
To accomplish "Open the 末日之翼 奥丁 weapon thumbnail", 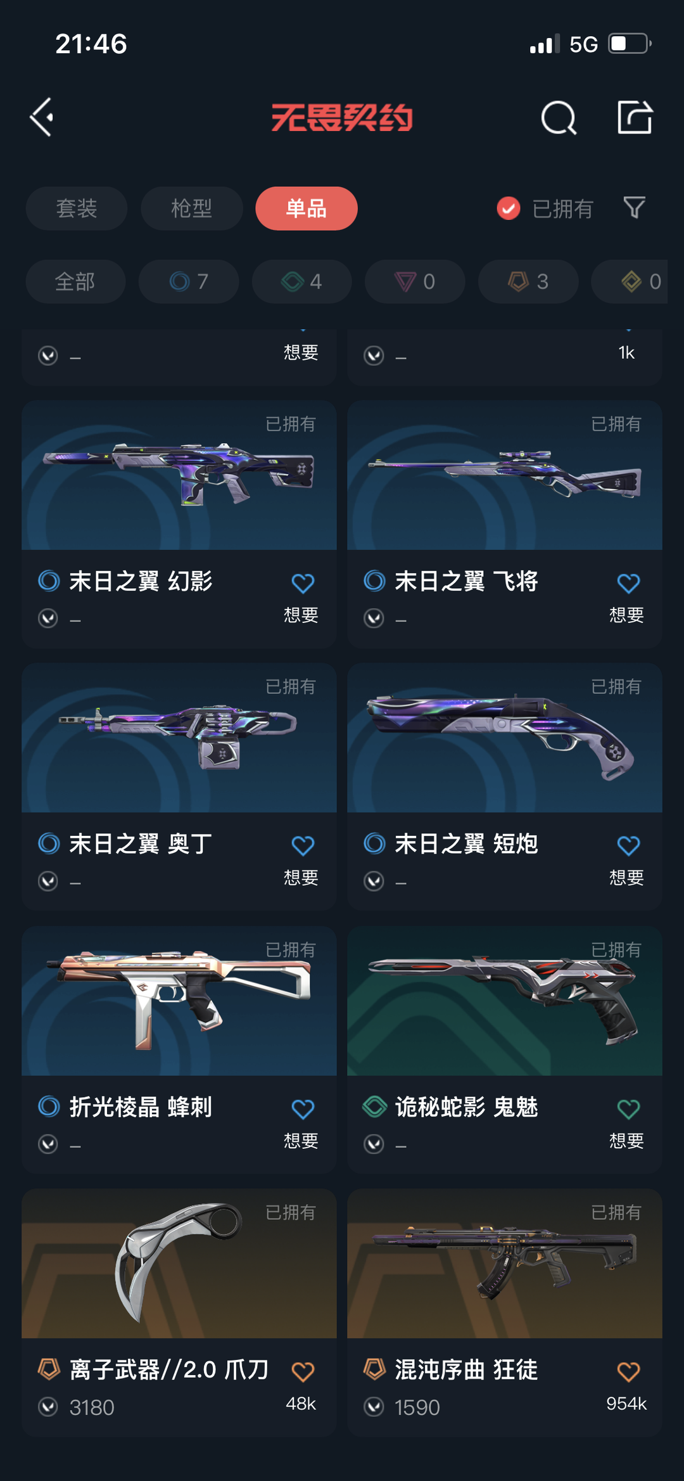I will tap(179, 738).
